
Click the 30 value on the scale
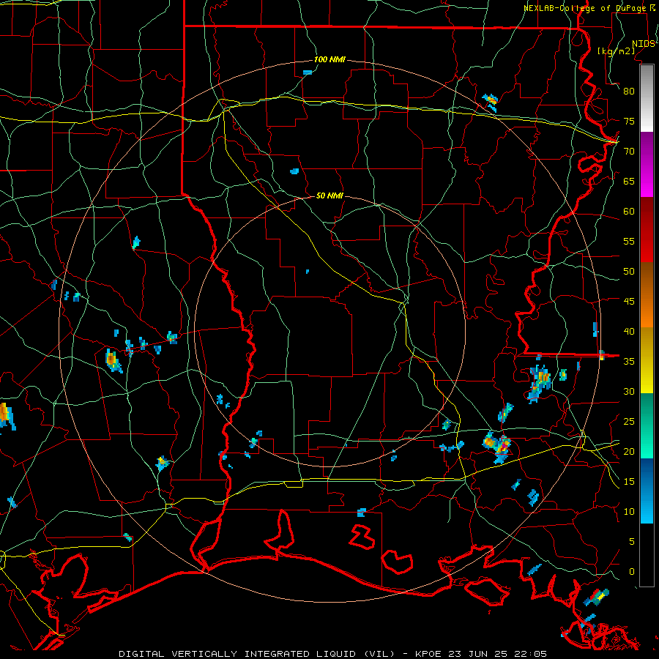coord(629,391)
